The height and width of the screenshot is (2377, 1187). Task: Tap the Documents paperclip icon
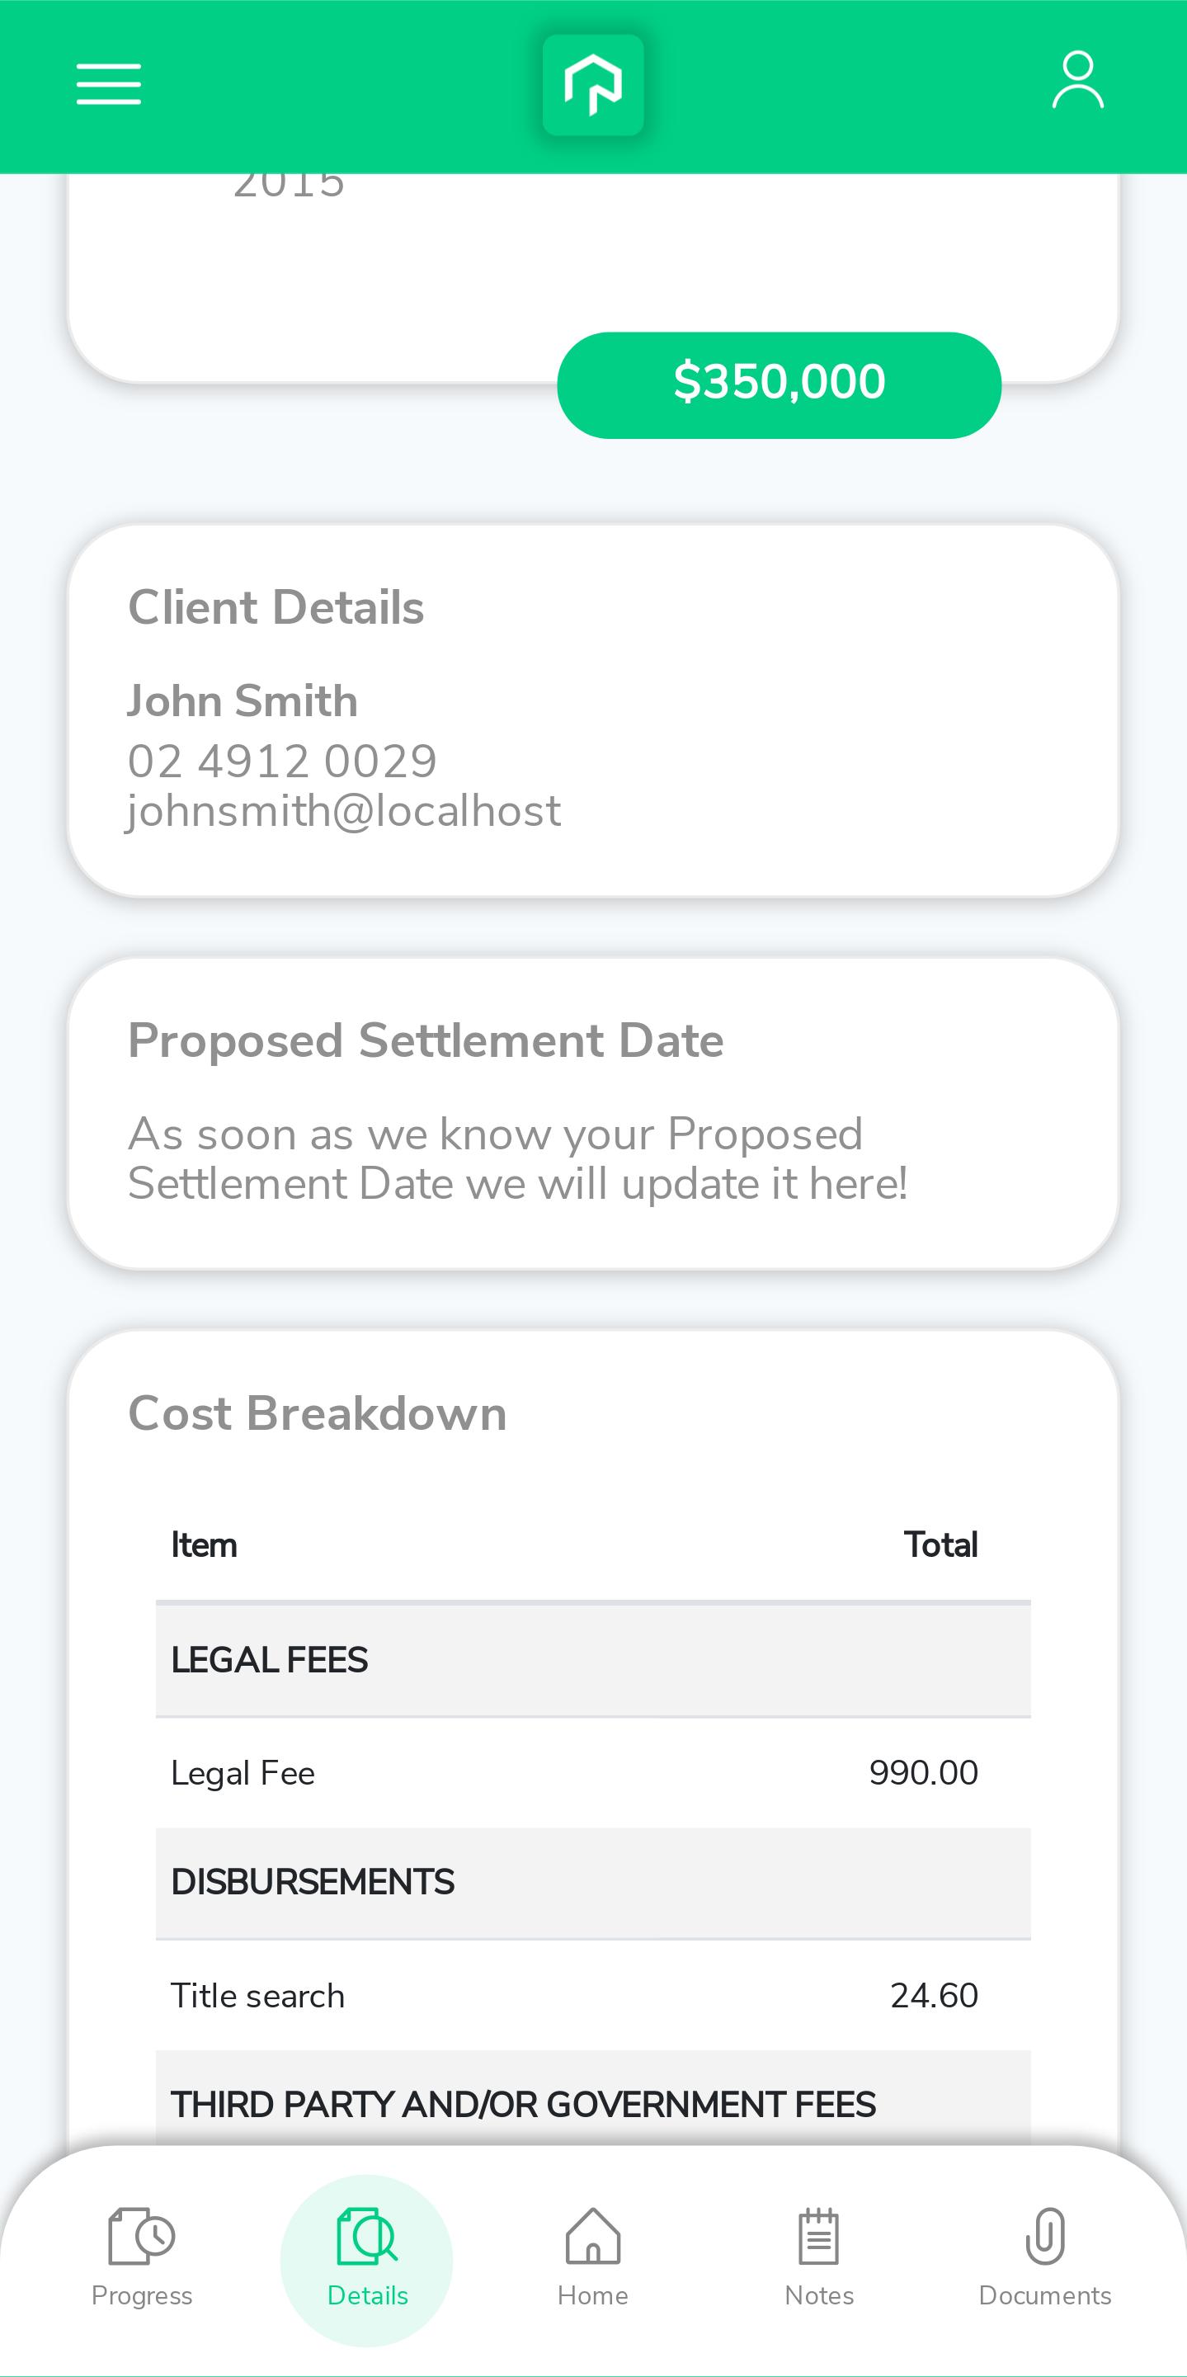tap(1045, 2236)
